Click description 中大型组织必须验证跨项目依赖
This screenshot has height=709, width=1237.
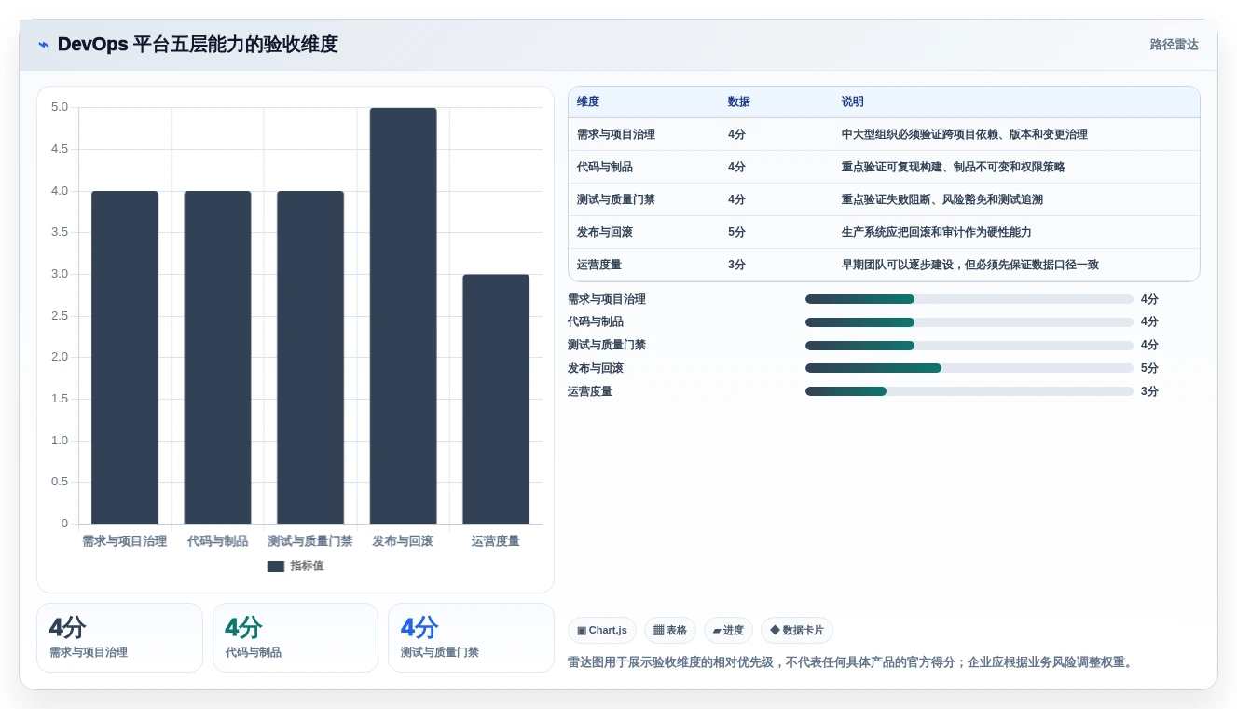[965, 134]
